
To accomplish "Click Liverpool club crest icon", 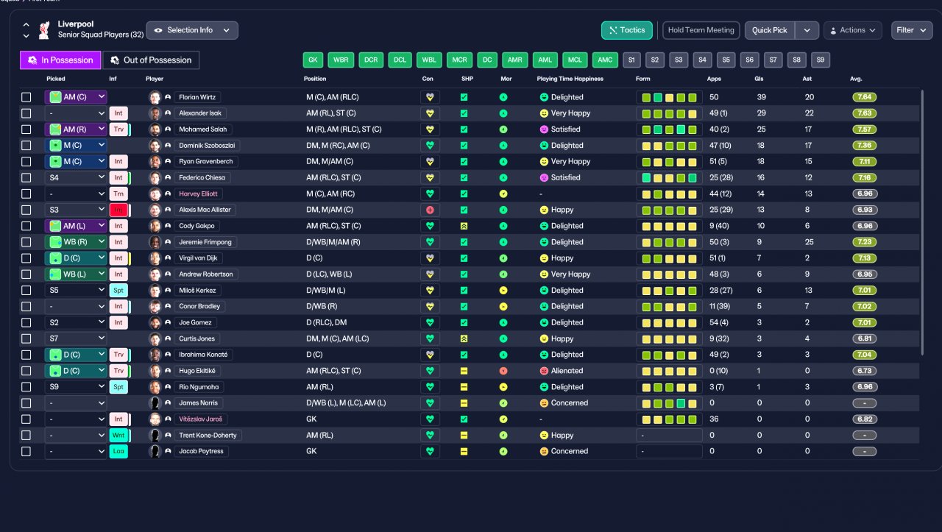I will point(43,29).
